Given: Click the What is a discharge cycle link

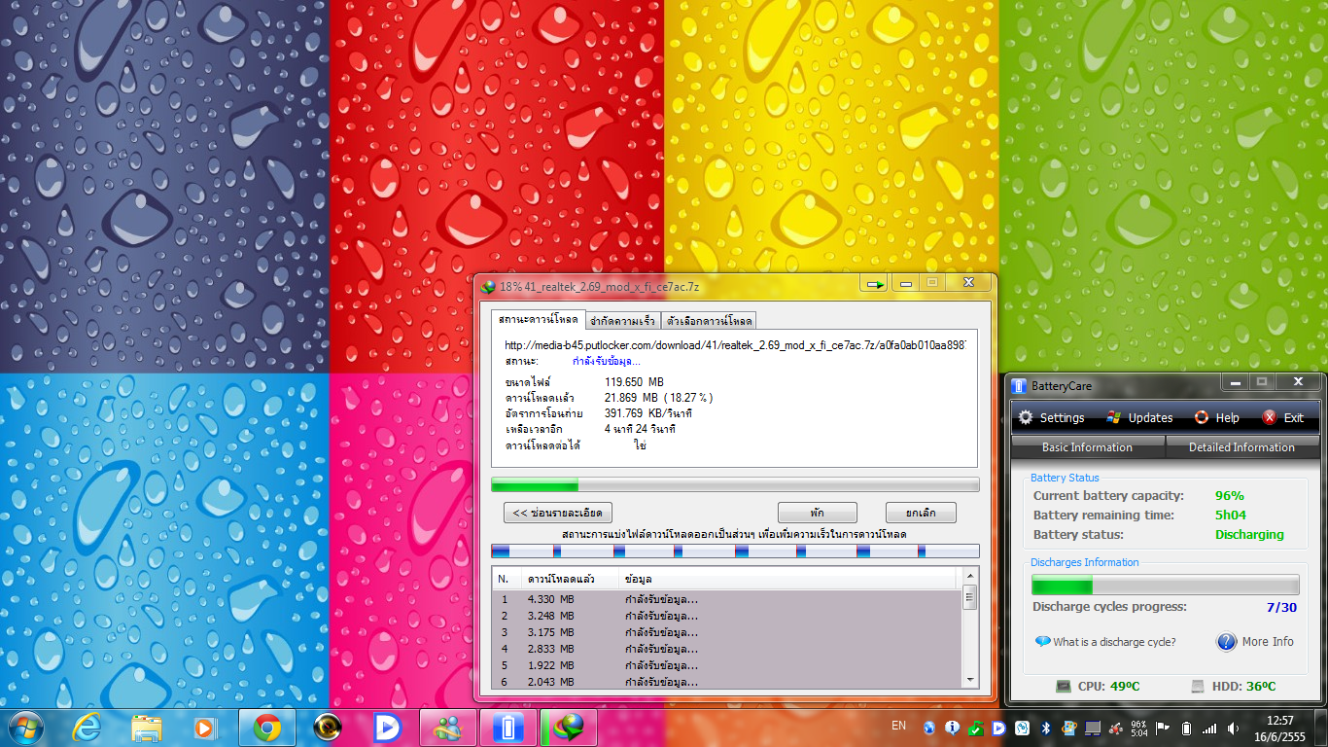Looking at the screenshot, I should (x=1105, y=642).
